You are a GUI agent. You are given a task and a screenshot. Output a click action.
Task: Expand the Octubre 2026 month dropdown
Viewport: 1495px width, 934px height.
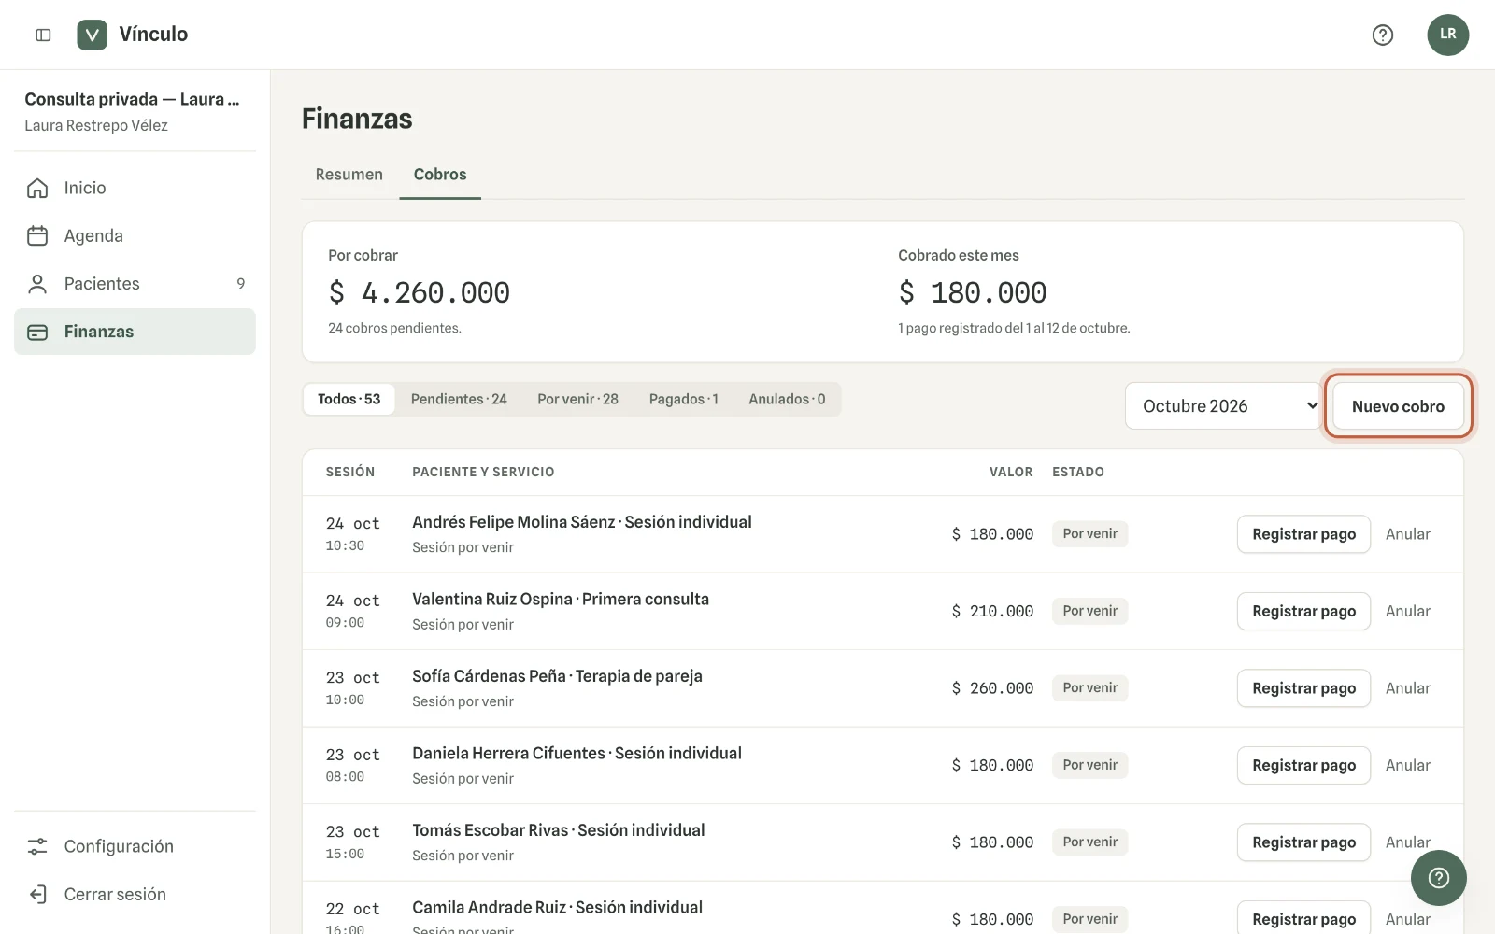pos(1223,406)
